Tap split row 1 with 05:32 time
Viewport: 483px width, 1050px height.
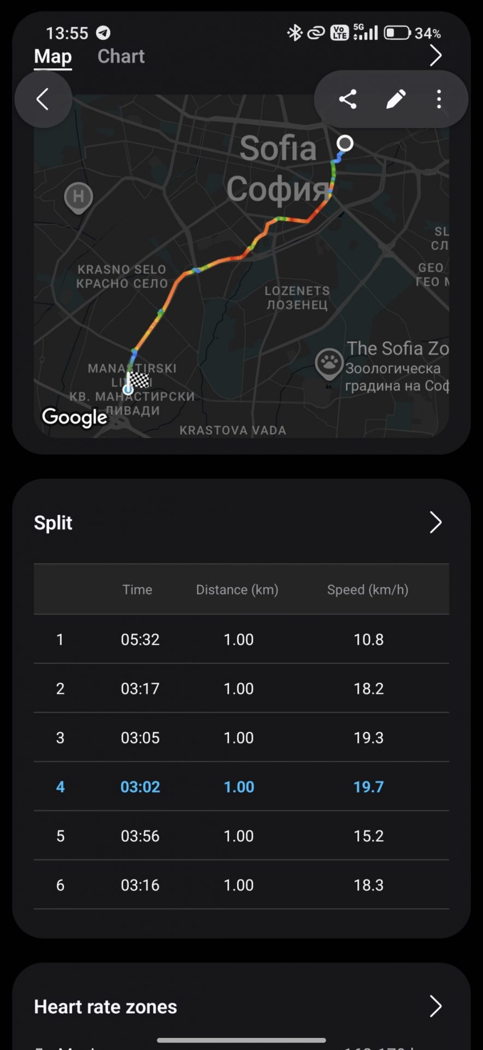click(241, 639)
